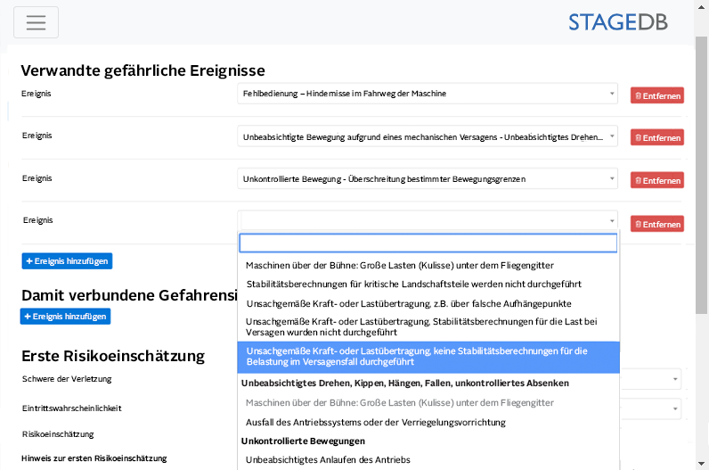Remove the Unbeabsichtigte Bewegung event row
Screen dimensions: 709x470
656,138
